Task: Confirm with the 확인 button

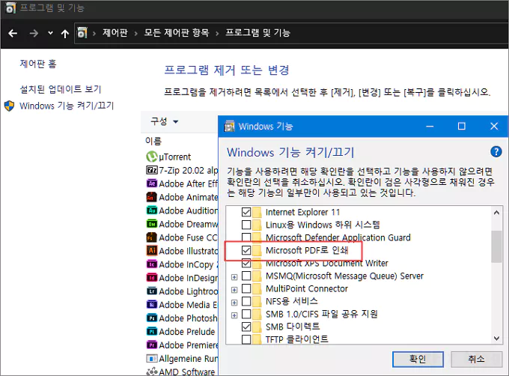Action: 418,359
